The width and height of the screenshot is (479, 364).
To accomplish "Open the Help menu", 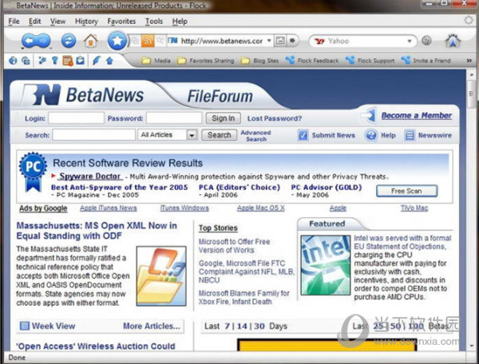I will pos(180,22).
